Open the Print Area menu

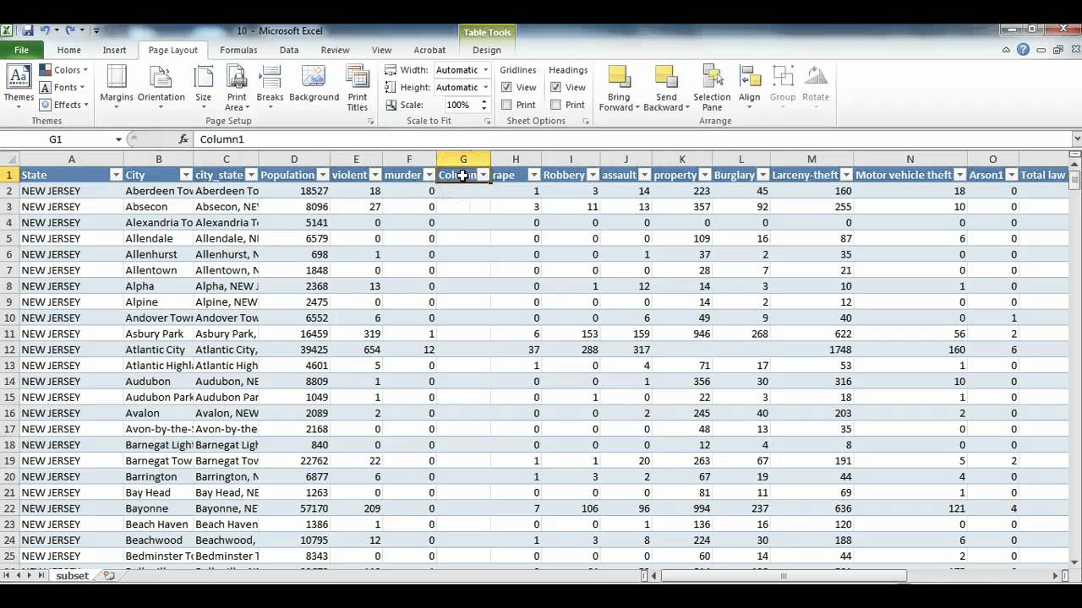pyautogui.click(x=237, y=87)
